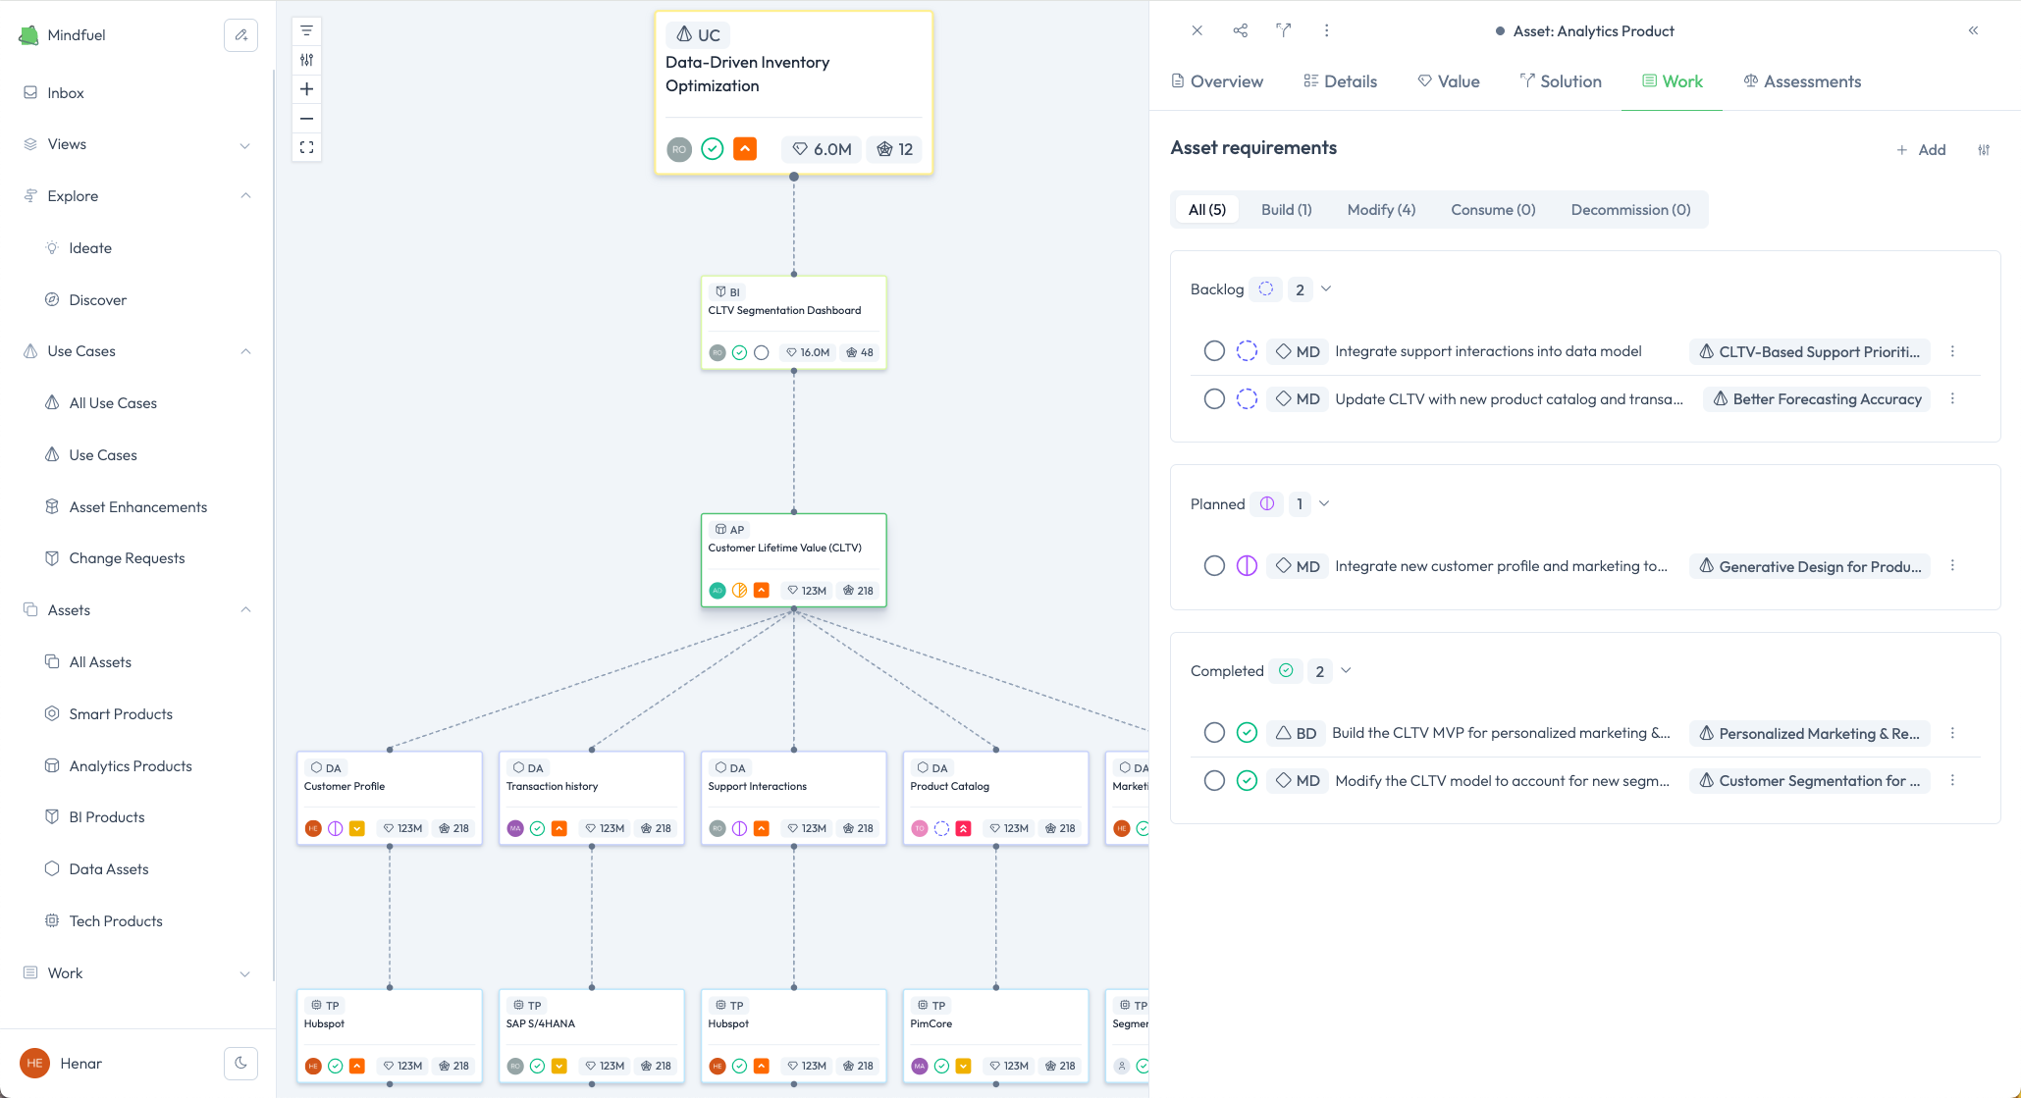Click the fit-to-screen canvas icon
Viewport: 2021px width, 1098px height.
(x=307, y=147)
